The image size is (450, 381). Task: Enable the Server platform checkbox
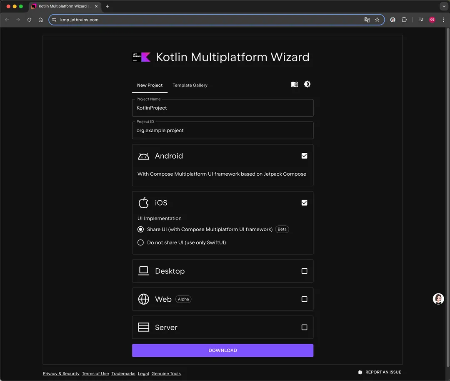click(x=304, y=327)
